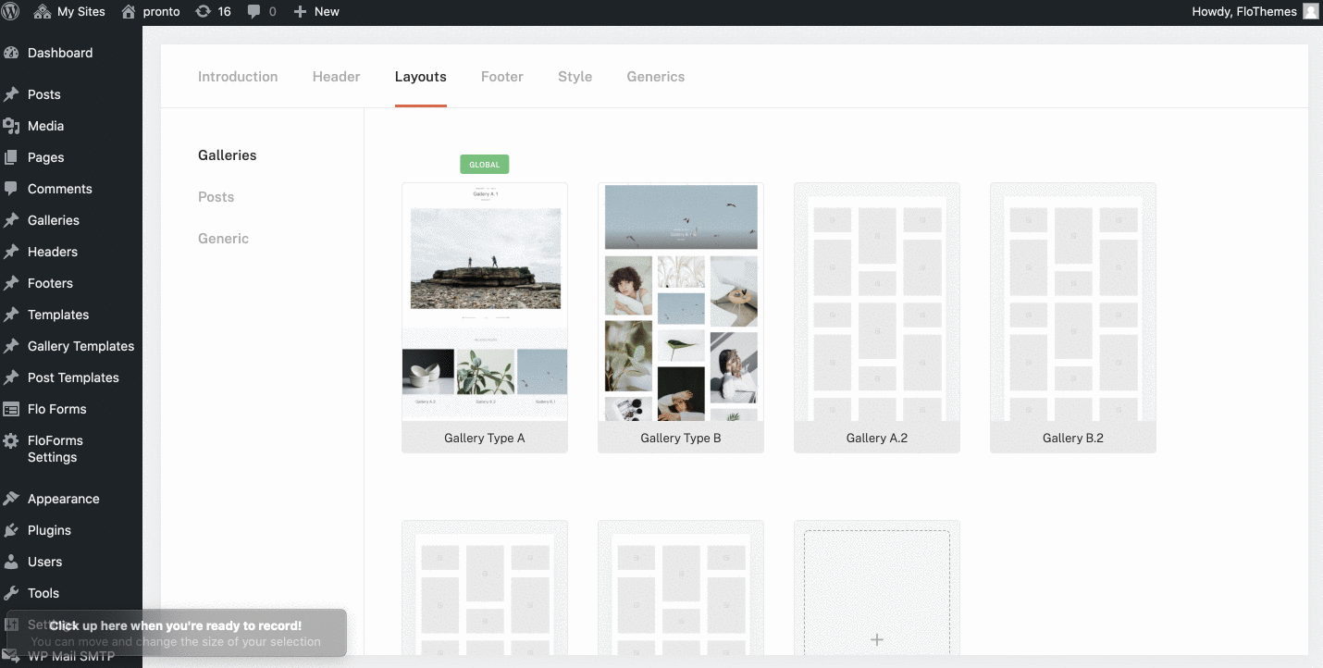
Task: Click the Headers pin icon
Action: pos(11,252)
